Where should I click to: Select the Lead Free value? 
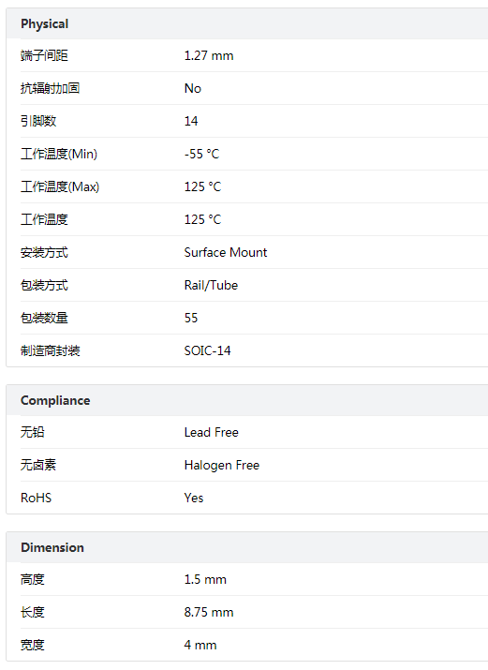click(x=212, y=432)
